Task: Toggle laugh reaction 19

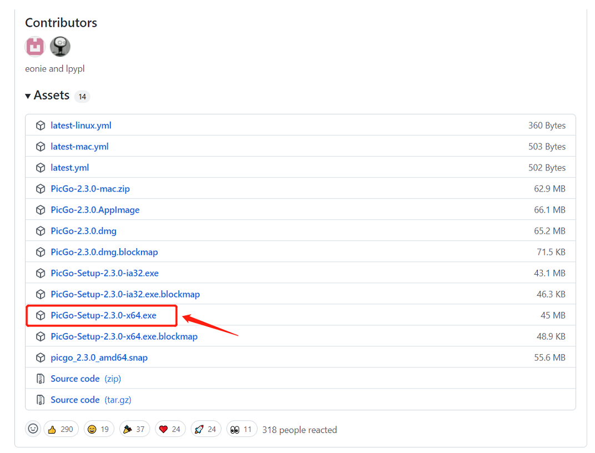Action: (99, 429)
